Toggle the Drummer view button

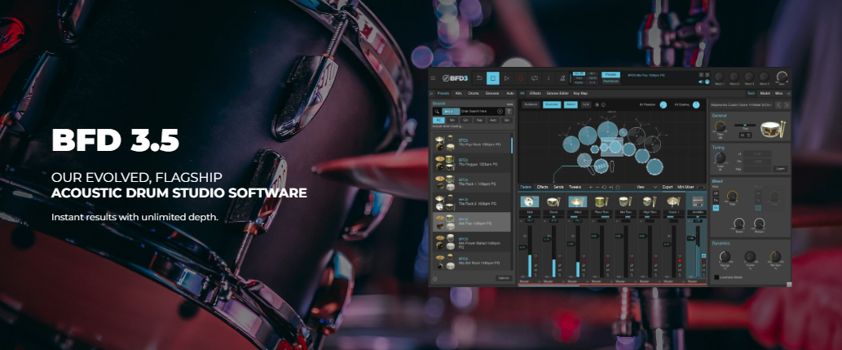pos(552,104)
